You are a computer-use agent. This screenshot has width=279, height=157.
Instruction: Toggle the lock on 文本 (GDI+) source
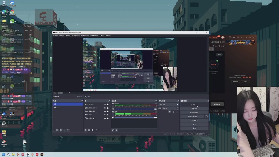tap(108, 104)
